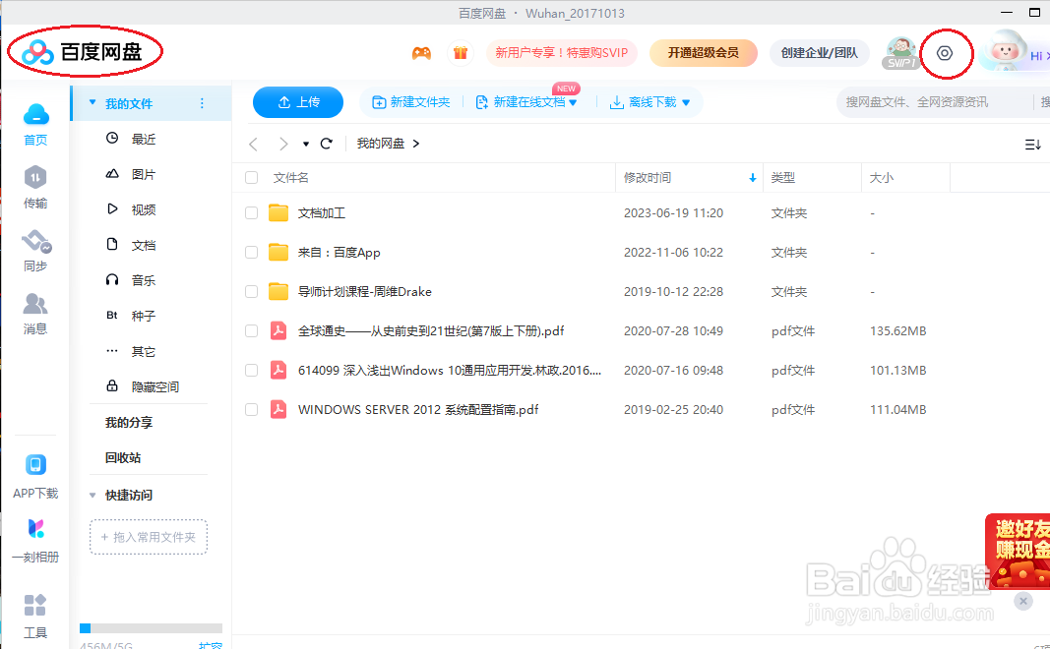
Task: Open the 文档加工 folder
Action: point(322,212)
